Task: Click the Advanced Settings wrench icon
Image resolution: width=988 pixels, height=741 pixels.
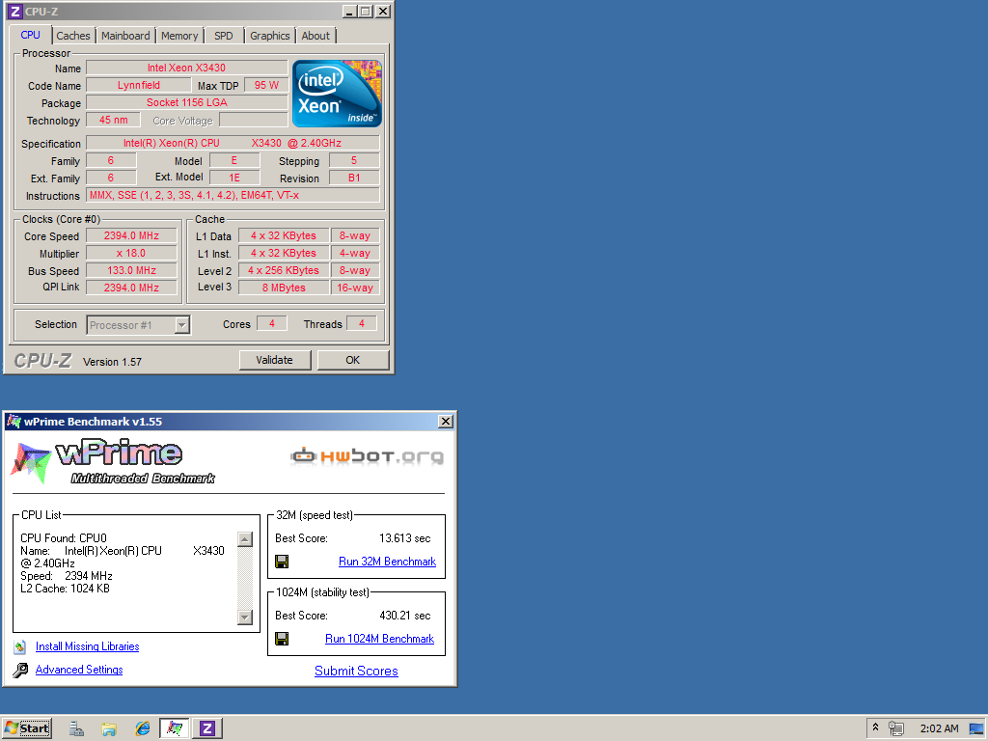Action: 20,670
